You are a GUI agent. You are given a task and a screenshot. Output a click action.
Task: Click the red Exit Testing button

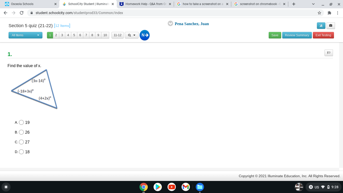[323, 35]
